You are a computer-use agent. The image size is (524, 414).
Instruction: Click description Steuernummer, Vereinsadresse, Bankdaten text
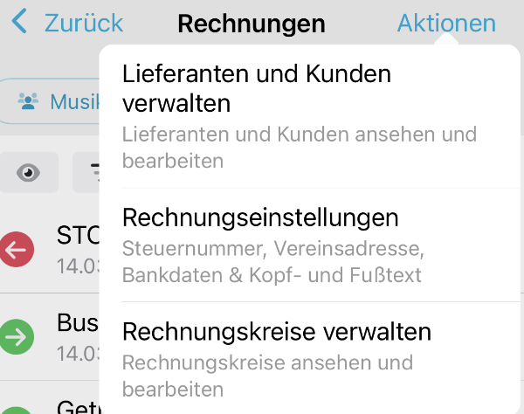[273, 262]
